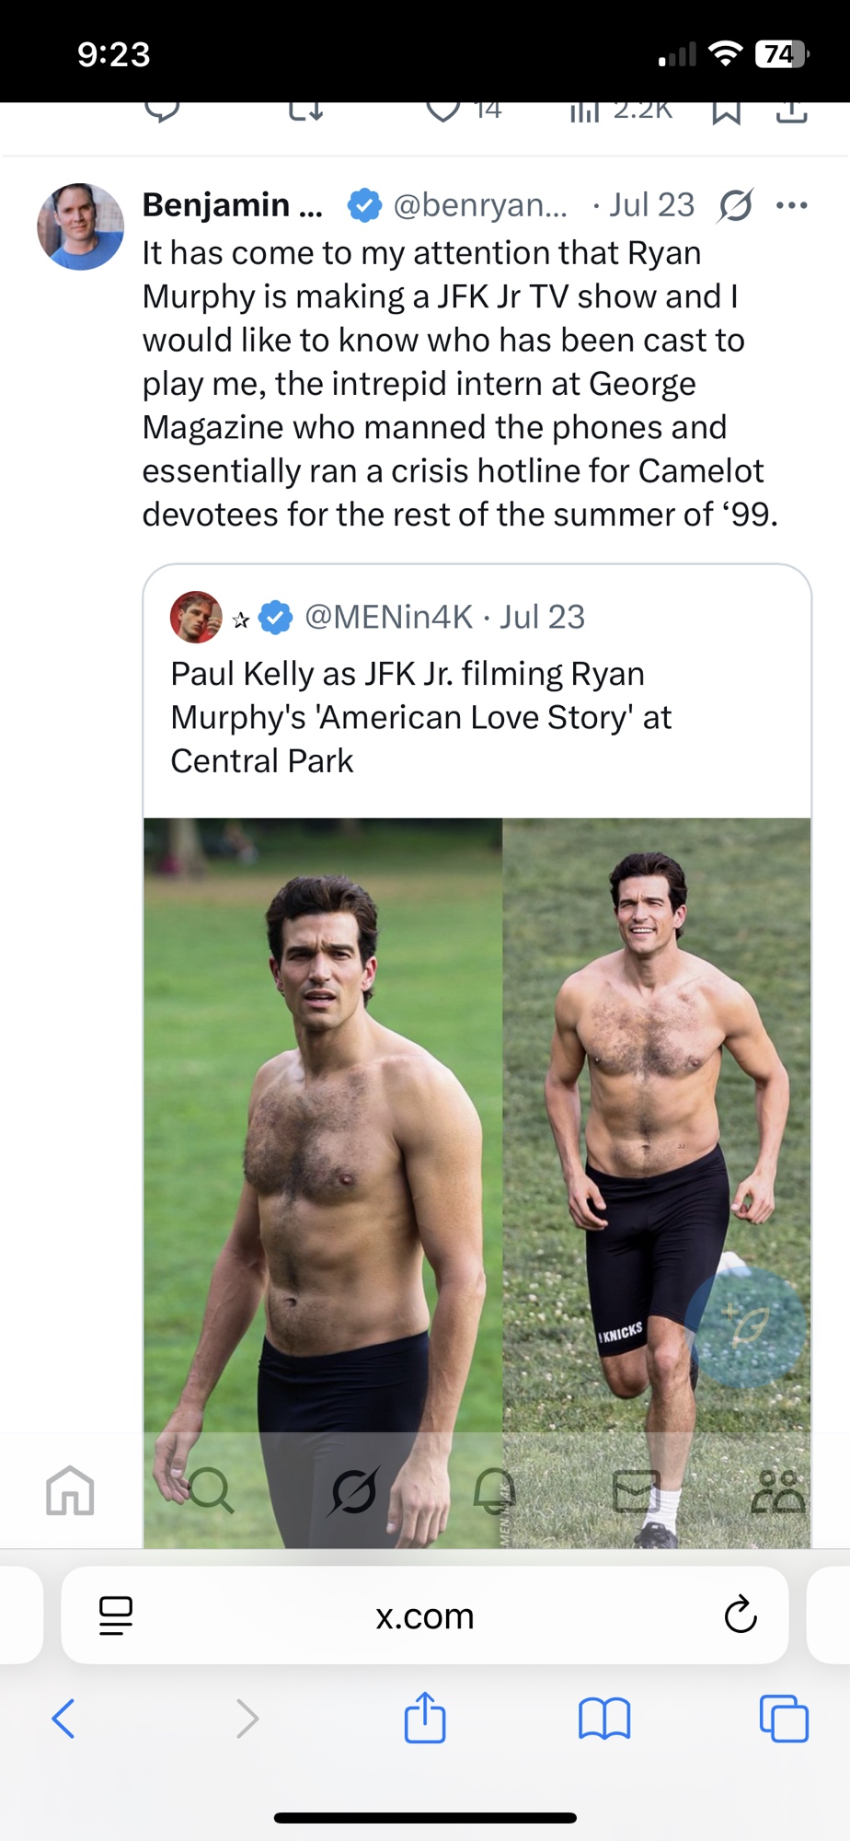Repost the previous tweet above
Screen dimensions: 850x1841
[x=305, y=112]
